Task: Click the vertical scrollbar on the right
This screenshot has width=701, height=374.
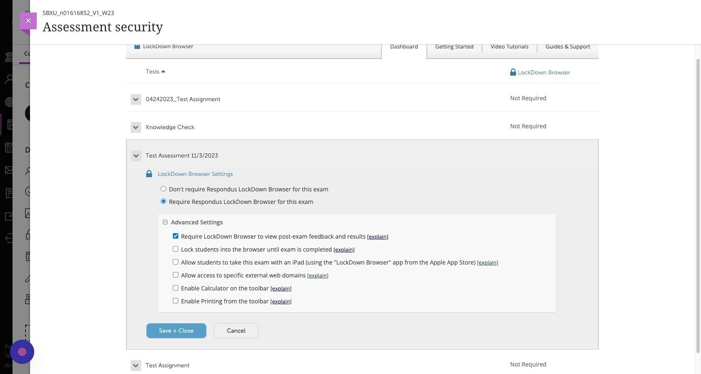Action: tap(698, 201)
